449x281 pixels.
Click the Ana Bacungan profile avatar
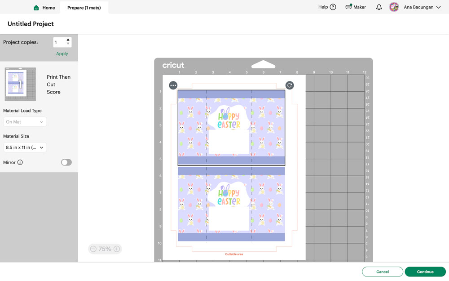click(394, 7)
